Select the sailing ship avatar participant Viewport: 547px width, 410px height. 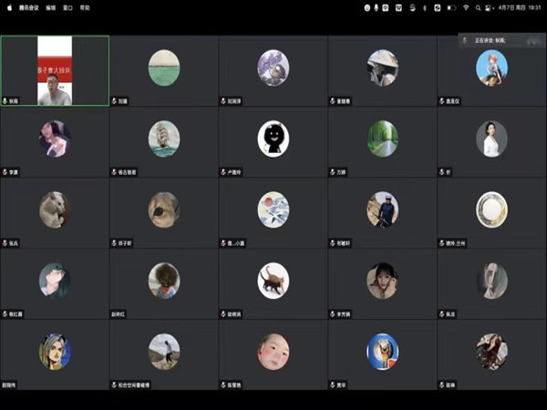[164, 138]
